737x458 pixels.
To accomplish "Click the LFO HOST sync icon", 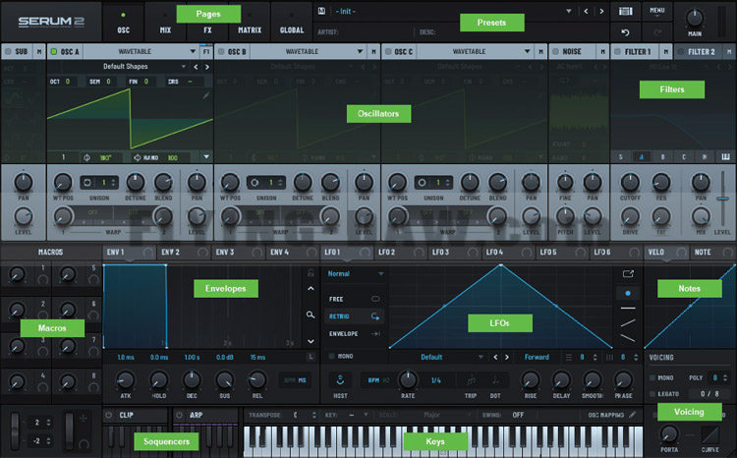I will pos(340,380).
